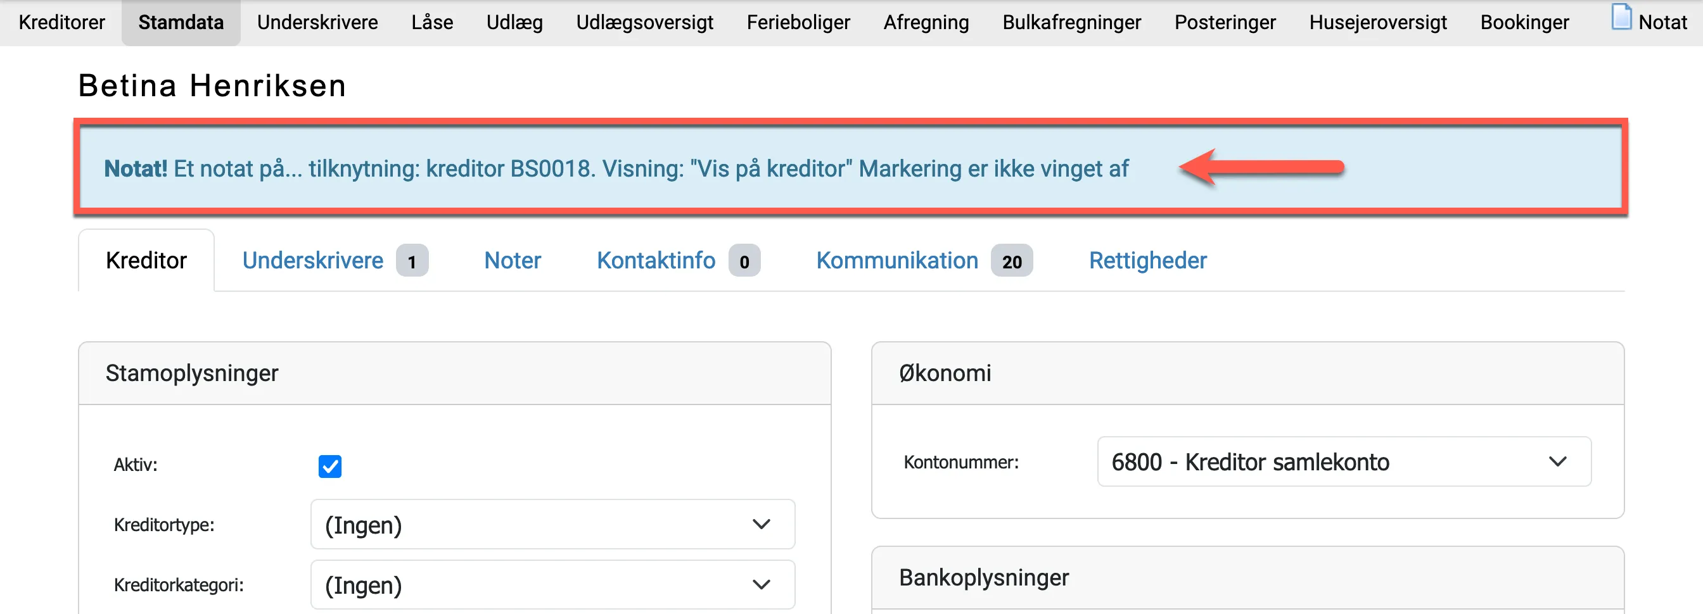Open the Kreditortype dropdown
1703x614 pixels.
[552, 524]
